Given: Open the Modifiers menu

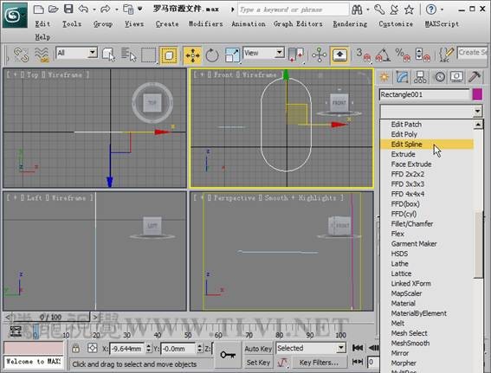Looking at the screenshot, I should coord(206,23).
